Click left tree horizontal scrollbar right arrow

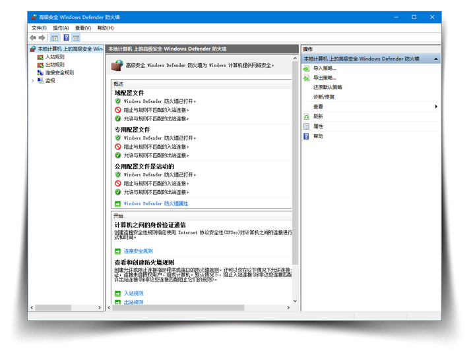point(100,307)
